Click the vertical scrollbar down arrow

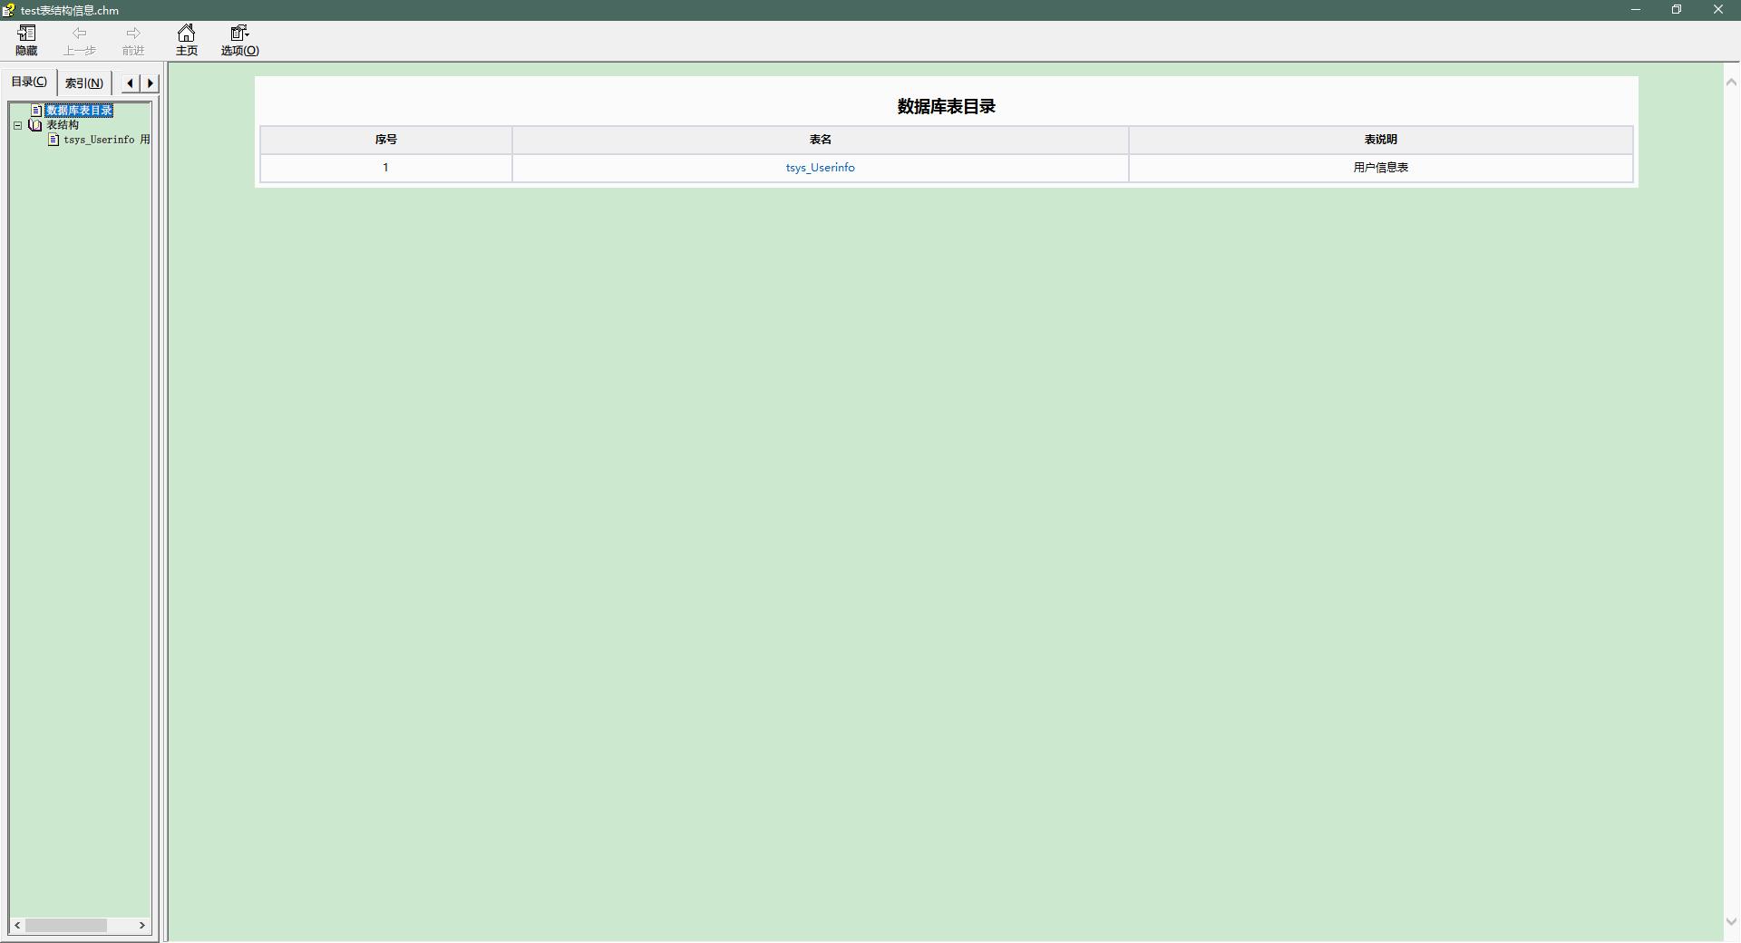pyautogui.click(x=1731, y=922)
